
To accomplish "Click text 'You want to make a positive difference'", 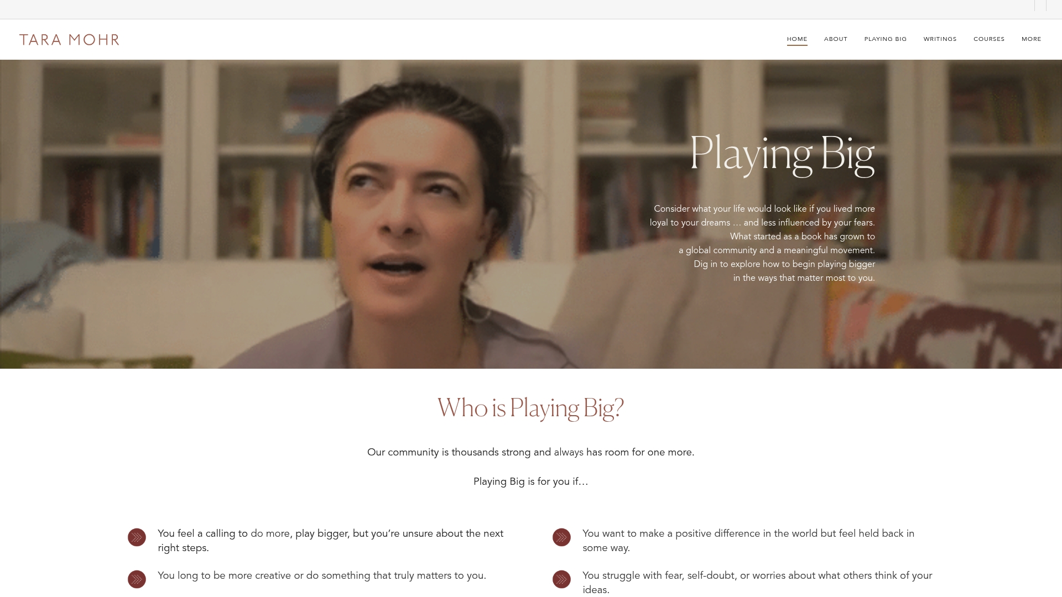I will click(x=748, y=541).
